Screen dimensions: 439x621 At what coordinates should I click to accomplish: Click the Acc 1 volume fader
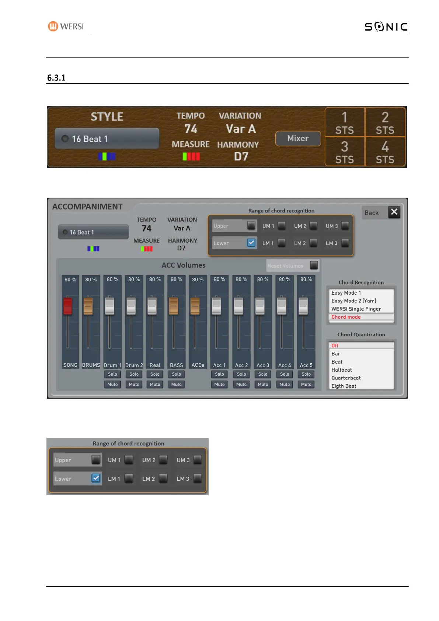(x=216, y=306)
